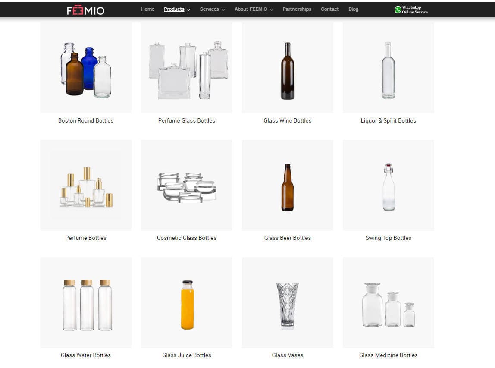Expand the Products dropdown menu
This screenshot has width=495, height=368.
pos(174,9)
